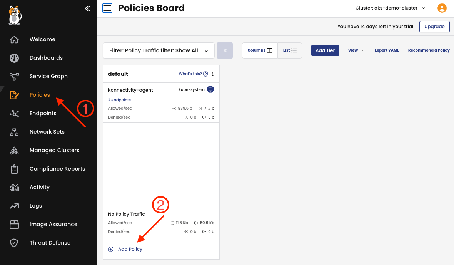Click the question mark help icon
The width and height of the screenshot is (454, 265).
205,74
